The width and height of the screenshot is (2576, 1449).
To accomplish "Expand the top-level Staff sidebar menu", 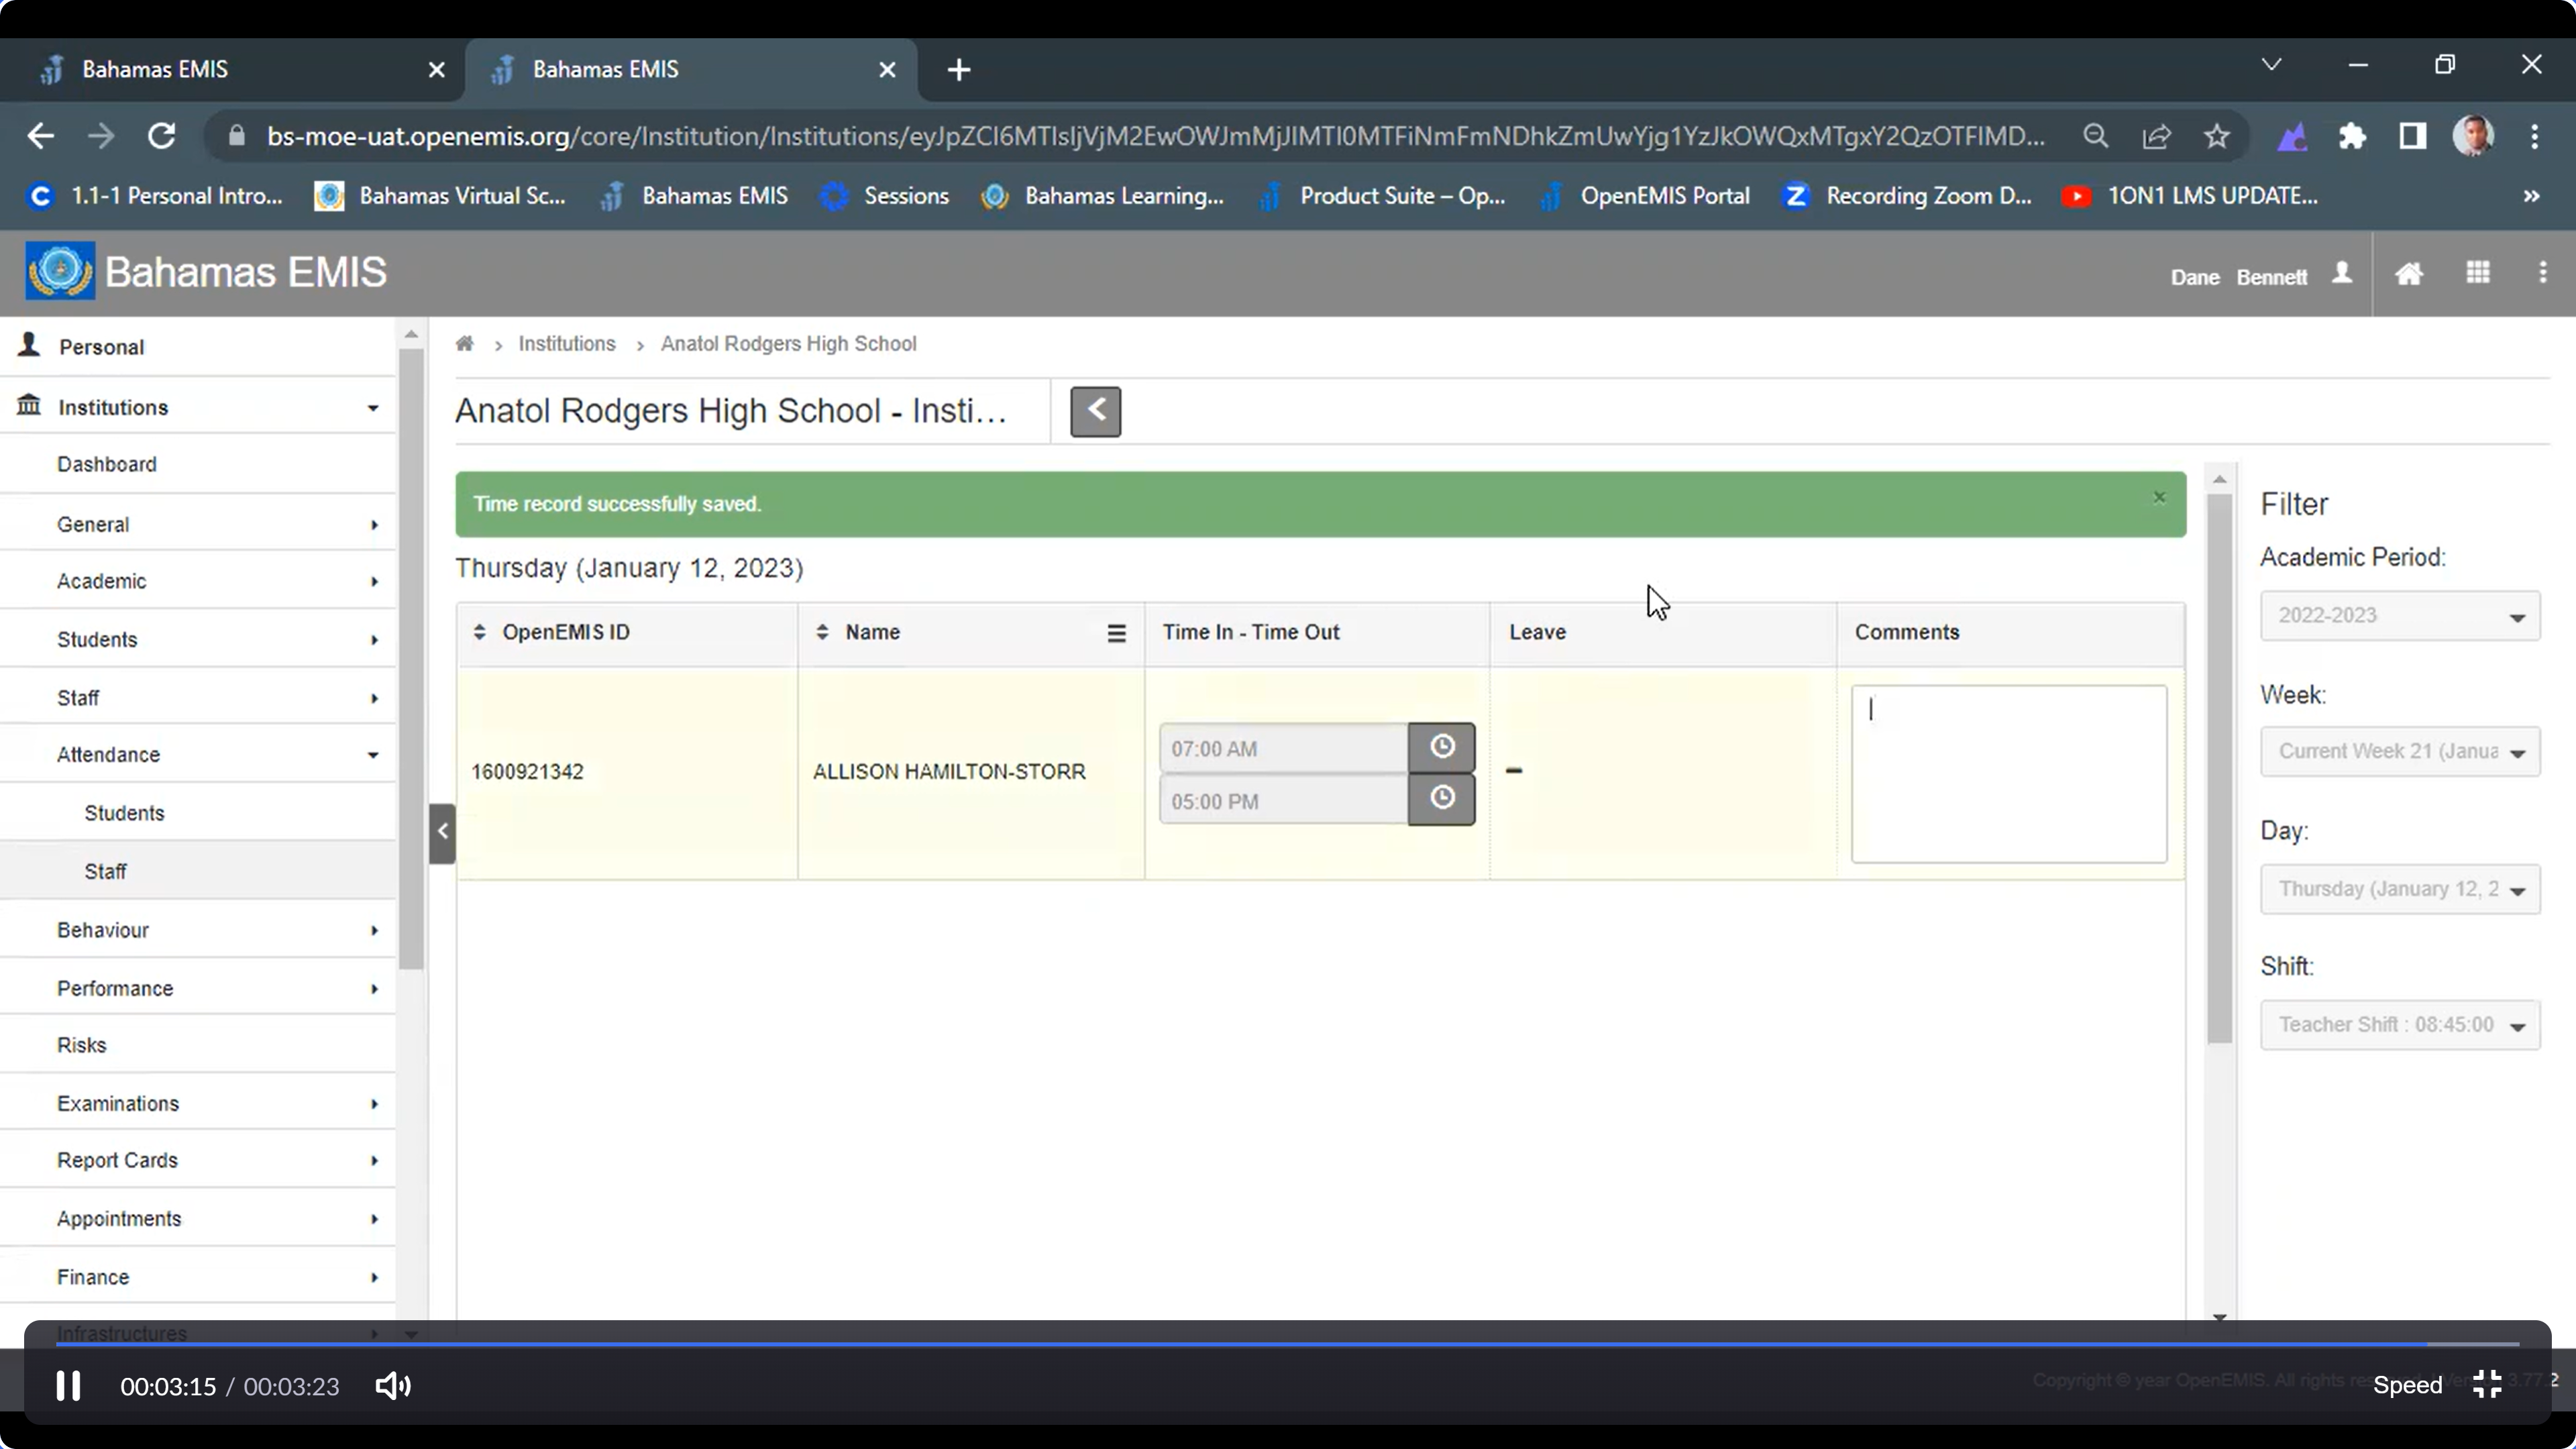I will [x=198, y=698].
